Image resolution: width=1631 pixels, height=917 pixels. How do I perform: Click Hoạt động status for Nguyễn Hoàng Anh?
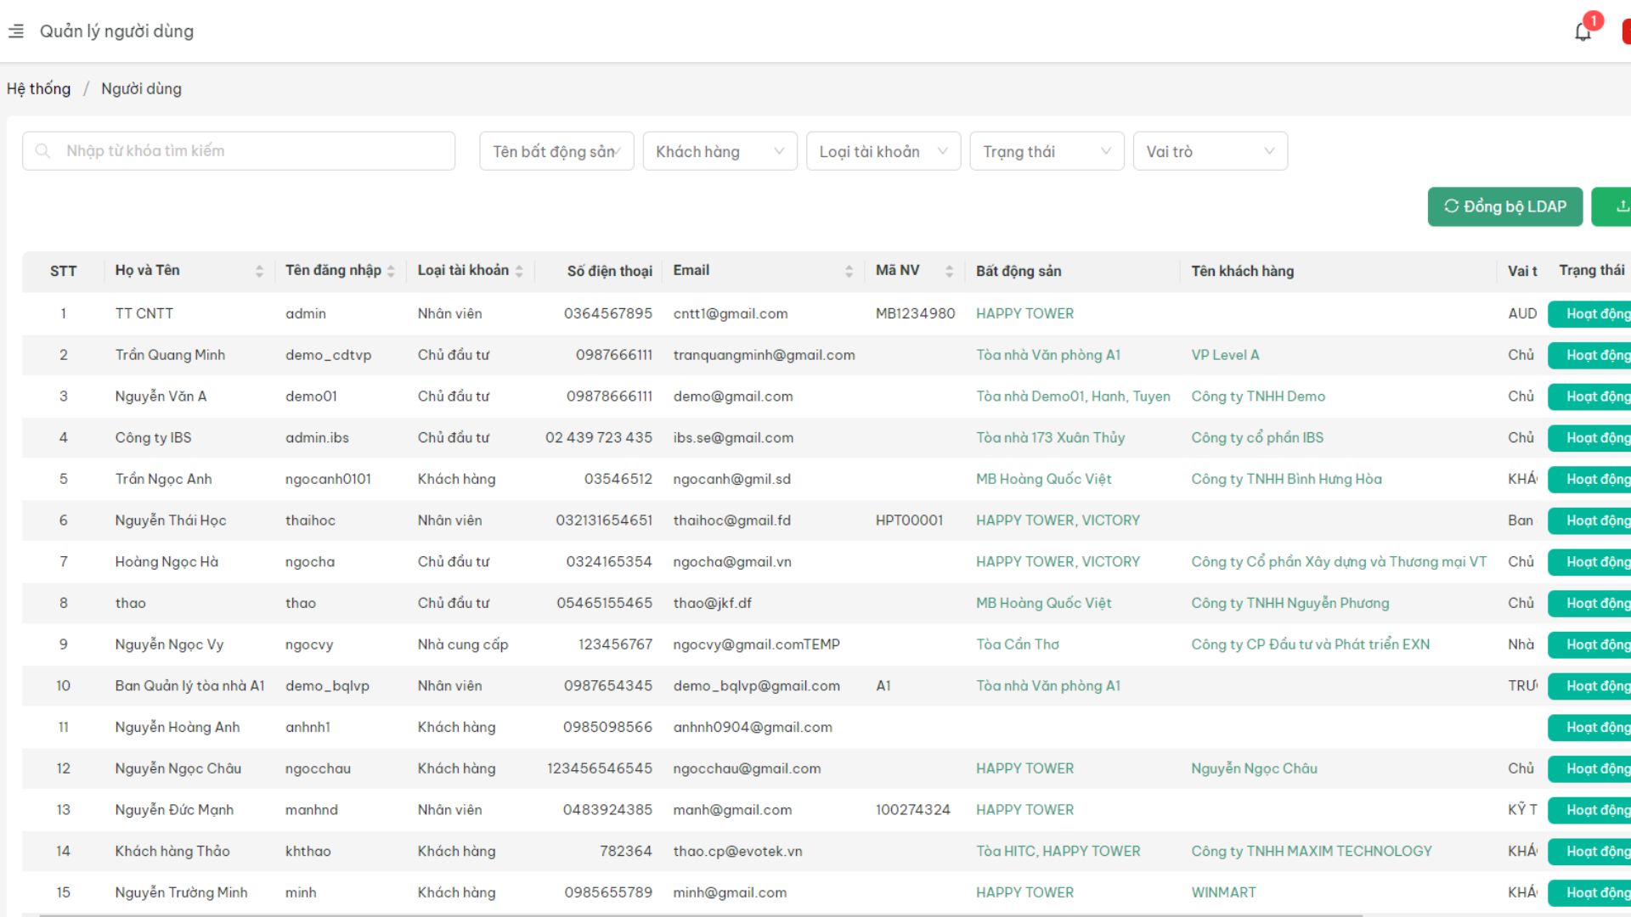(1589, 728)
